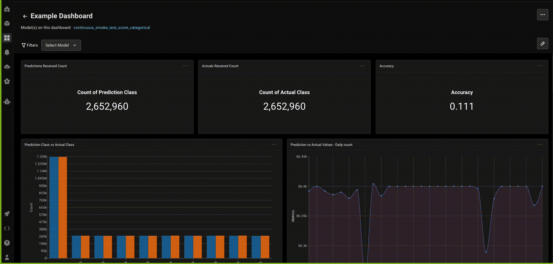Click the Example Dashboard title
This screenshot has width=553, height=264.
click(62, 16)
